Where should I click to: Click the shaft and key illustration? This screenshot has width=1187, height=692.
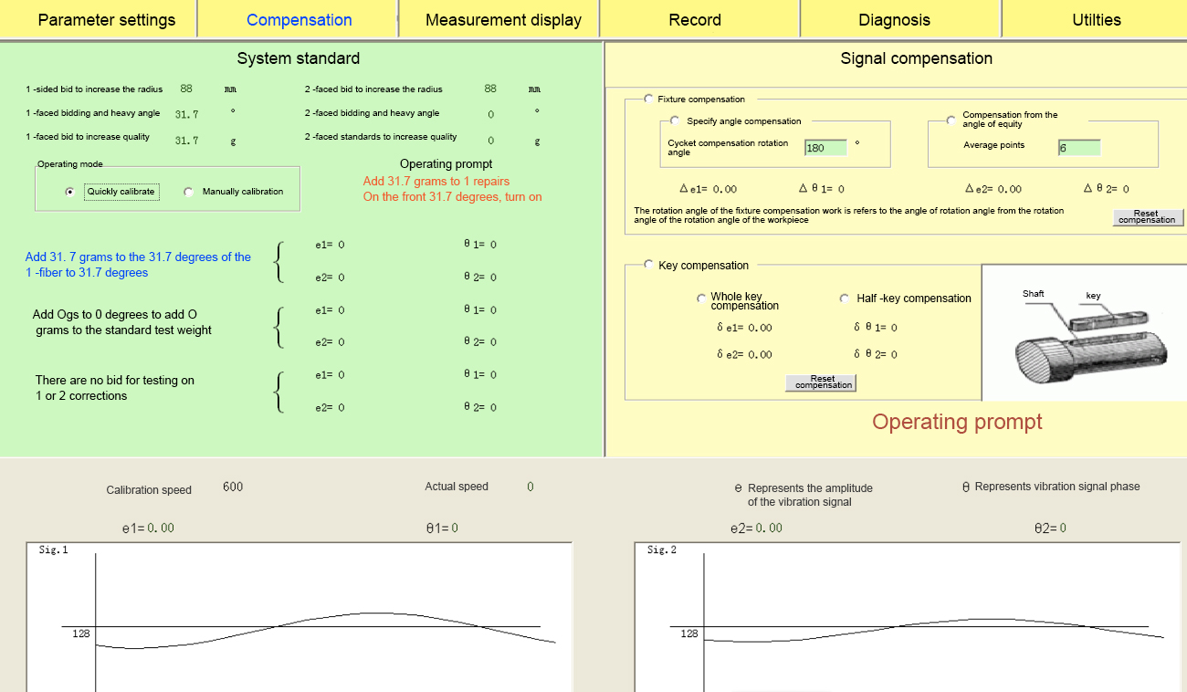[x=1084, y=332]
